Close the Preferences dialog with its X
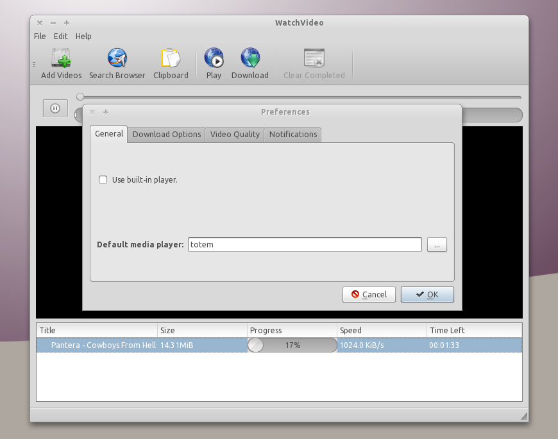 pyautogui.click(x=92, y=112)
